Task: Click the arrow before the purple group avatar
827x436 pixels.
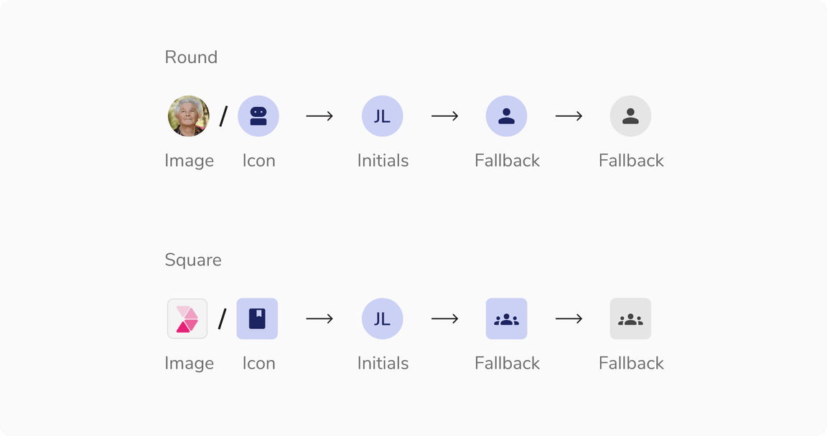Action: [444, 318]
